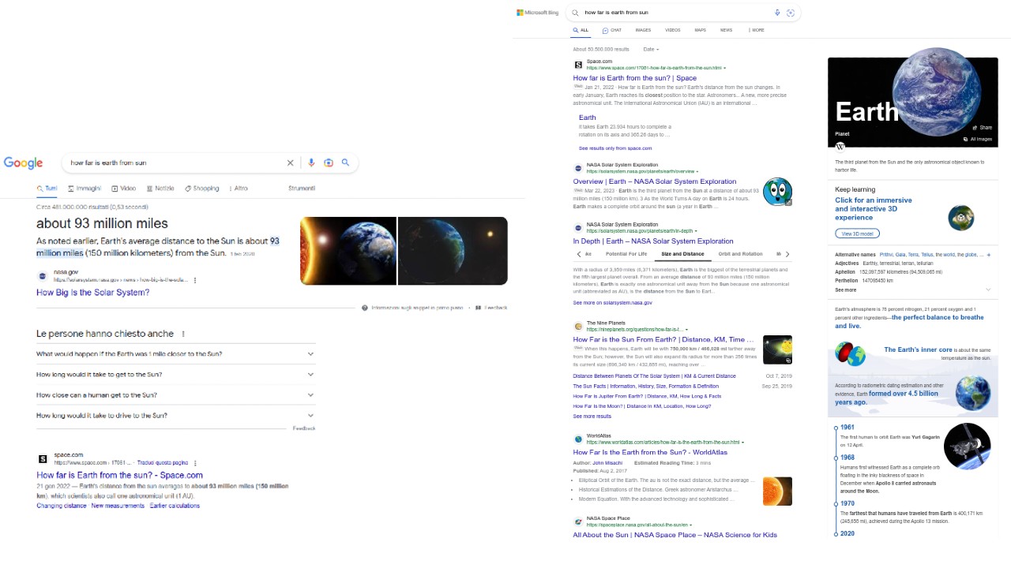Open Bing visual search camera icon
The height and width of the screenshot is (568, 1011).
click(x=791, y=13)
